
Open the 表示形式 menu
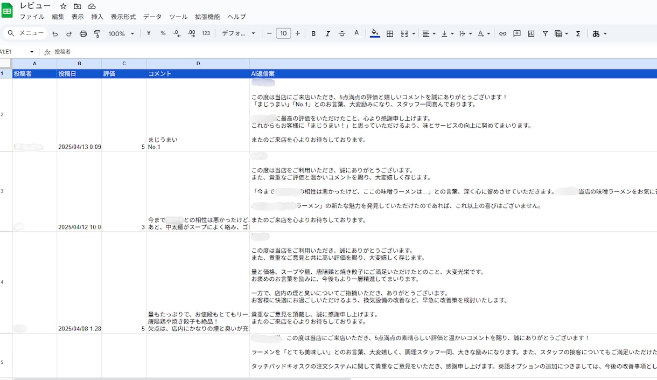coord(123,17)
